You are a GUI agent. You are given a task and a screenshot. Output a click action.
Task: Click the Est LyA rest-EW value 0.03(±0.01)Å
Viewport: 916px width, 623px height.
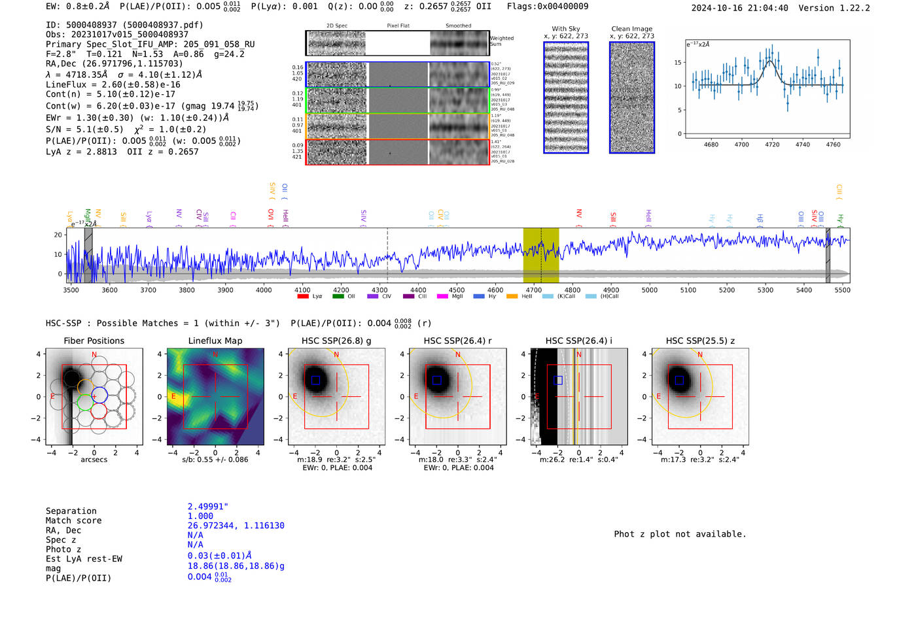pyautogui.click(x=220, y=556)
